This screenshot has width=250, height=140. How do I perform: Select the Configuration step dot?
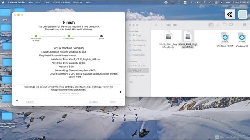coord(69,36)
